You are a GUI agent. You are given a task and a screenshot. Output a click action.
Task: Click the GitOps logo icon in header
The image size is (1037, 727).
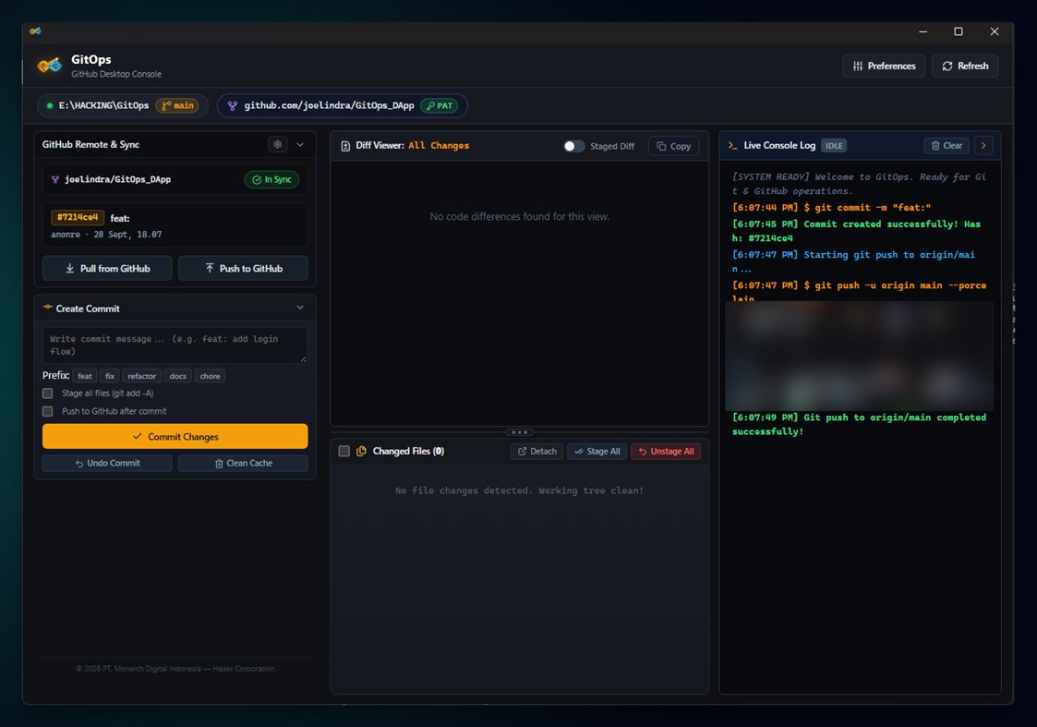[50, 66]
